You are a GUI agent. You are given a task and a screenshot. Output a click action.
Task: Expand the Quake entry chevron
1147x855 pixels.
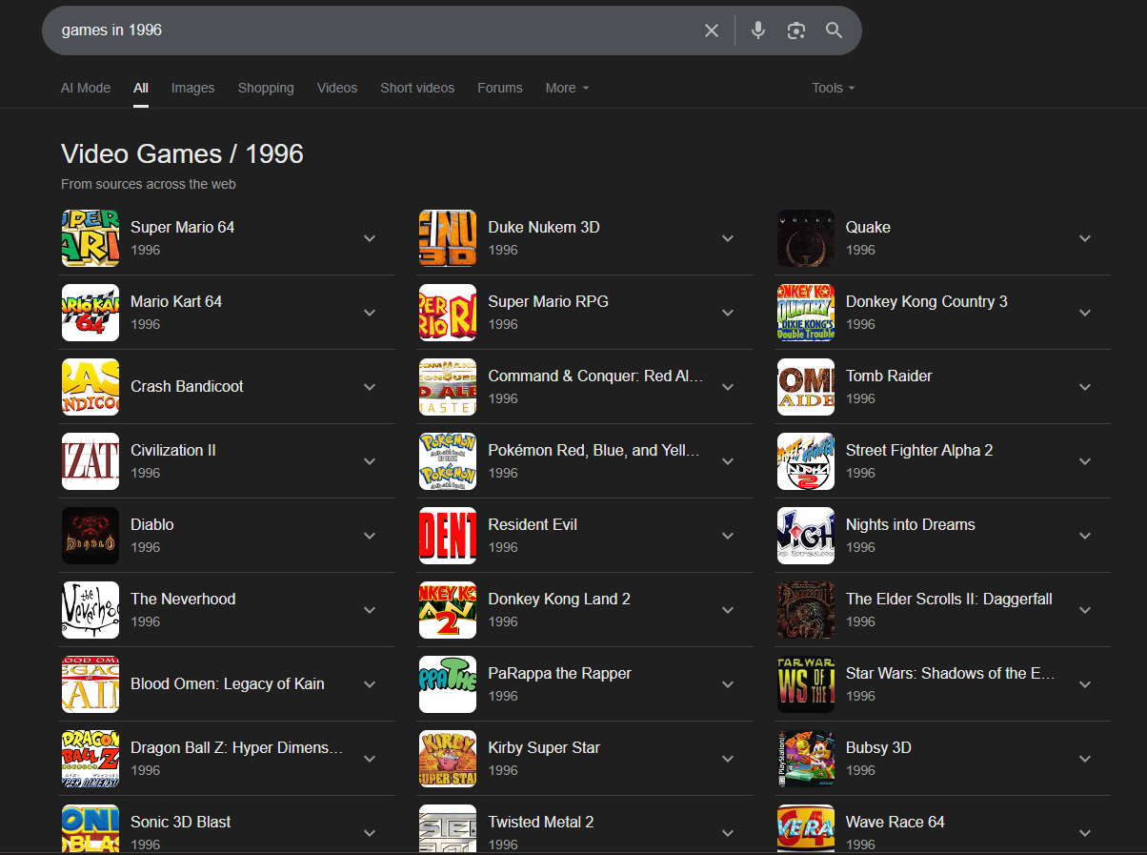(1085, 238)
